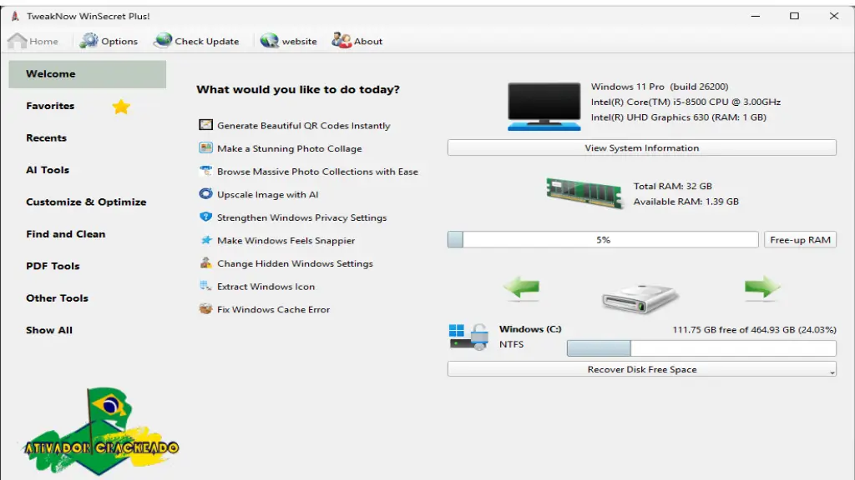The image size is (855, 480).
Task: Click the About people icon
Action: click(341, 41)
